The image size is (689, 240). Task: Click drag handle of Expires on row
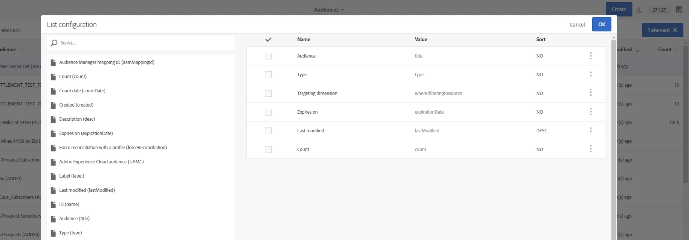click(x=591, y=112)
